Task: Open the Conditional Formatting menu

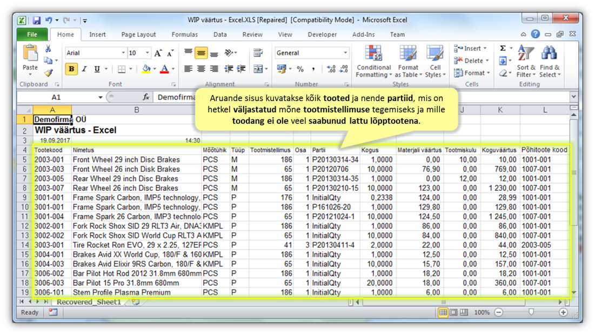Action: (x=374, y=62)
